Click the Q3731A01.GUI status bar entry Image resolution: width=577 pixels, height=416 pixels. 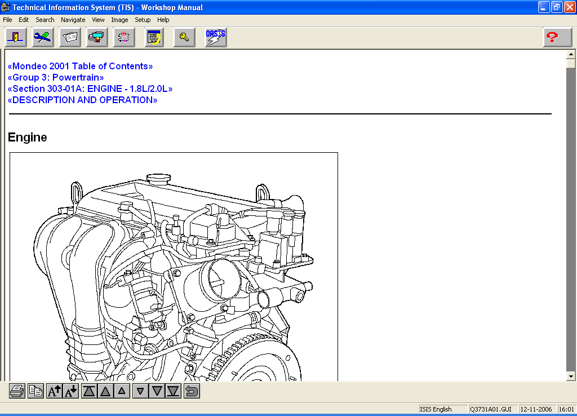pyautogui.click(x=492, y=409)
